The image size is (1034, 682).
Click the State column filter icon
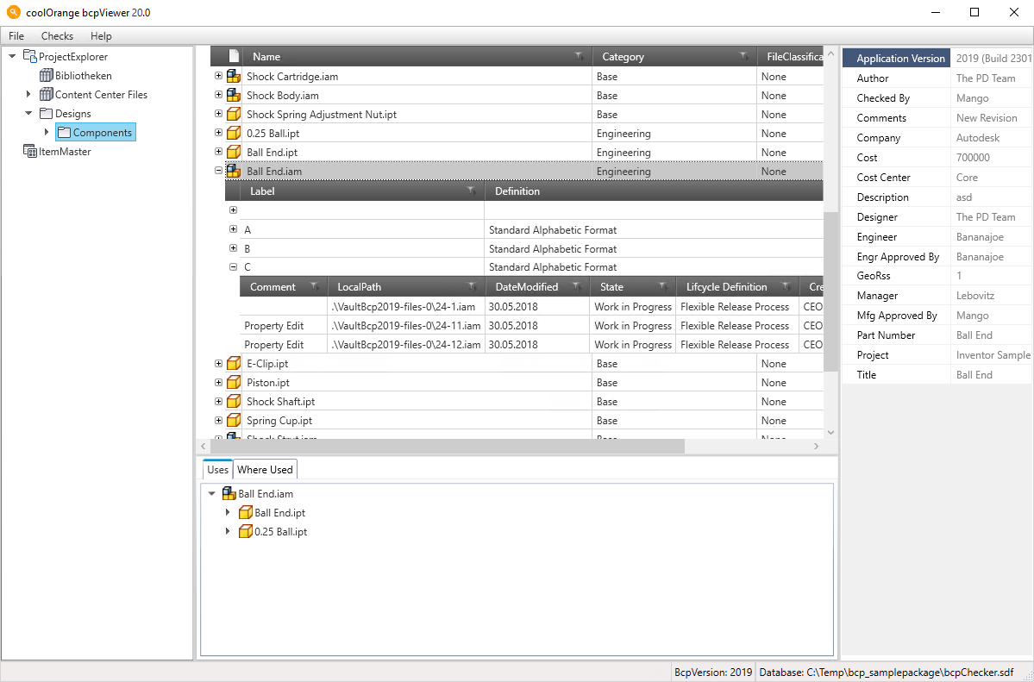tap(663, 287)
